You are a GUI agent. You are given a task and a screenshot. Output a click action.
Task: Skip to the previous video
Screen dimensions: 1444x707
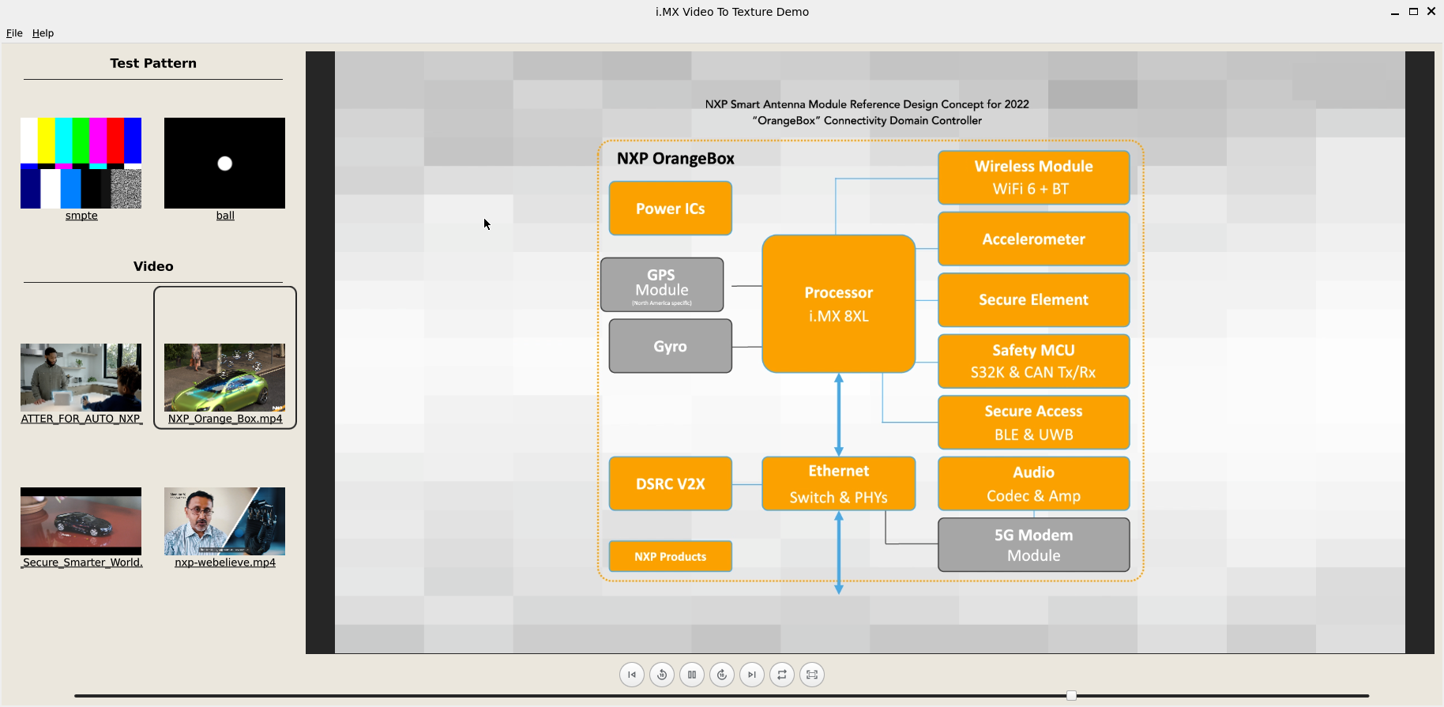pos(632,675)
